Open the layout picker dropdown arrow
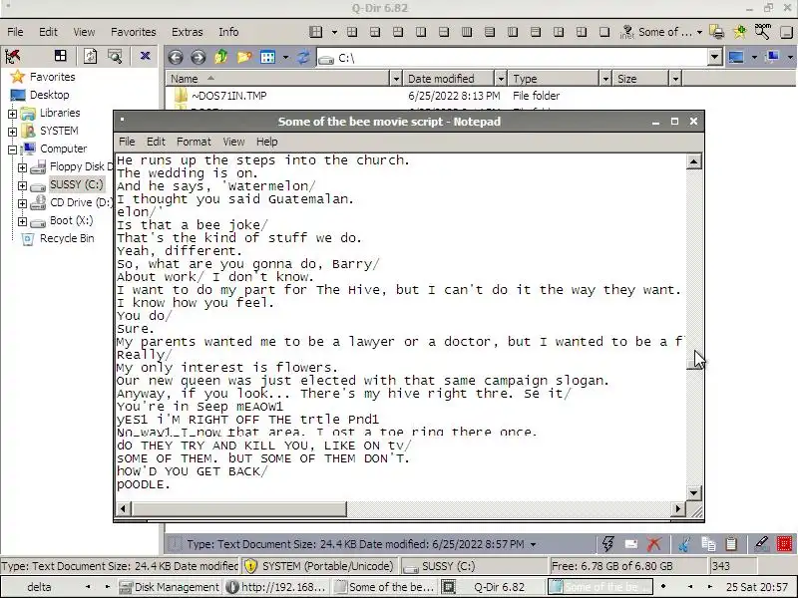 coord(334,32)
